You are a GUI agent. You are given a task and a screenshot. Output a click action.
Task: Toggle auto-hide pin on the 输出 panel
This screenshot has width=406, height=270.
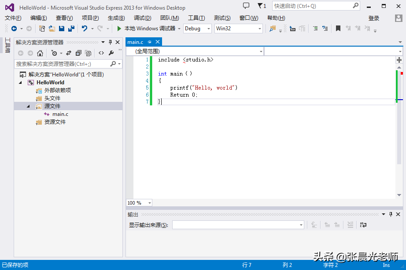[x=391, y=214]
